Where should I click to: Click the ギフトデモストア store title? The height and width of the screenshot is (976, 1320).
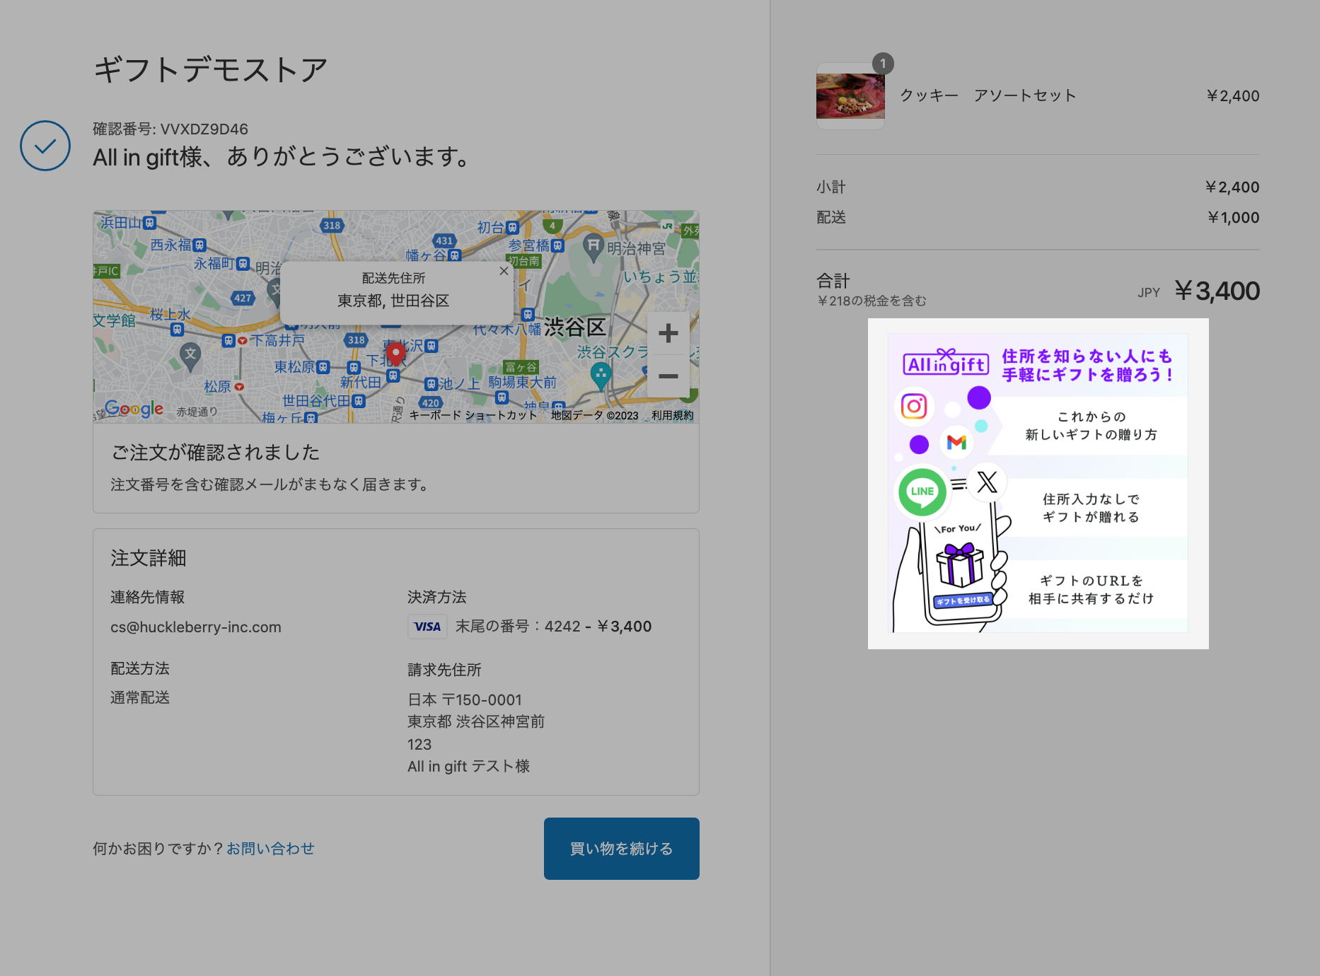click(x=210, y=70)
